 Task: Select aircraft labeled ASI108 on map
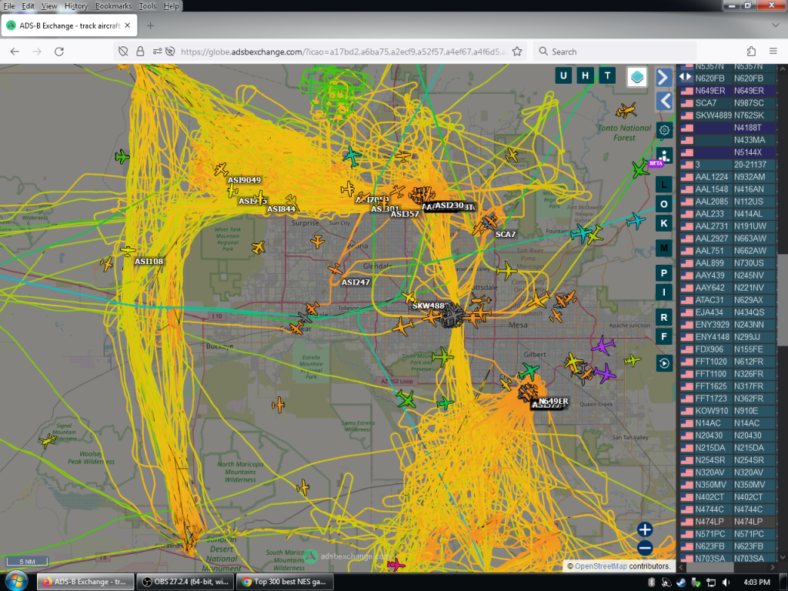point(129,250)
